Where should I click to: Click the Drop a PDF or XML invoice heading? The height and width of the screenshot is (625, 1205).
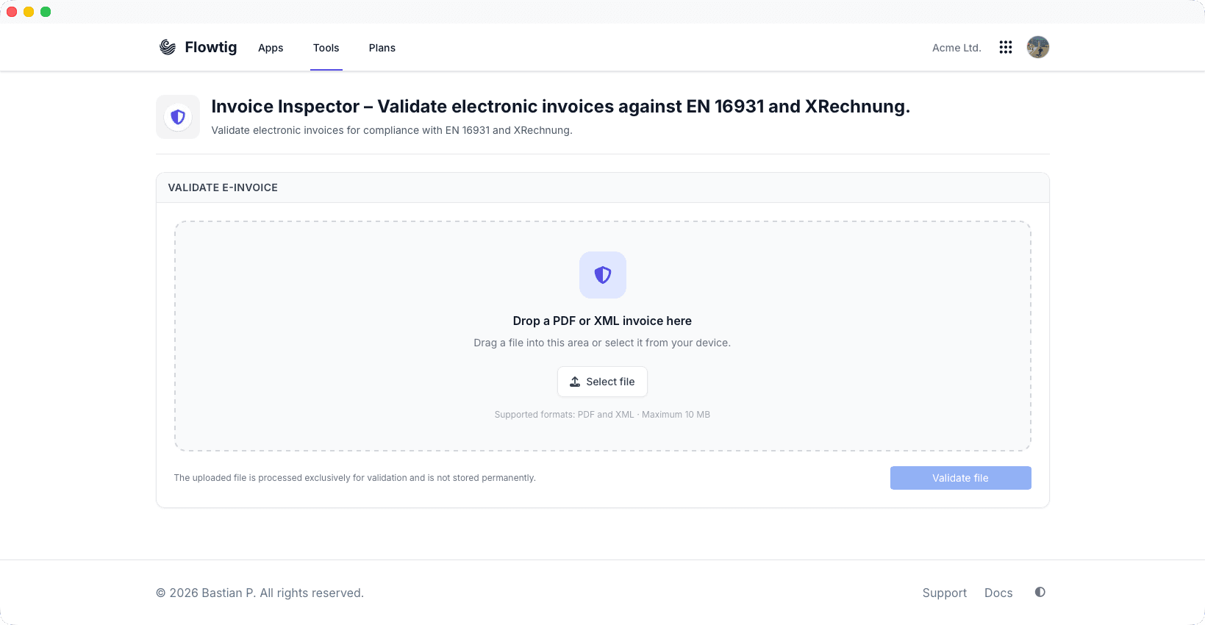(602, 321)
